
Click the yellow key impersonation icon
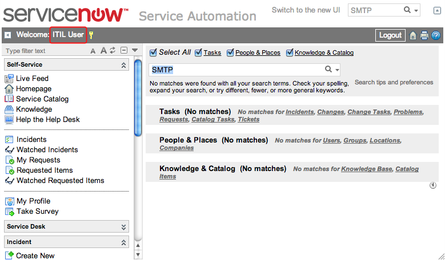tap(91, 35)
